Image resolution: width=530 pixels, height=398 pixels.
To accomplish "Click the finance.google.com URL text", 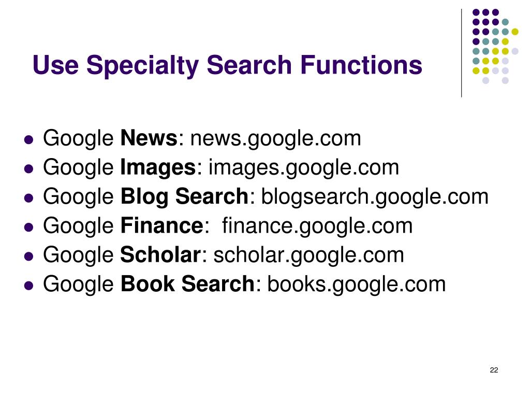I will pos(317,226).
